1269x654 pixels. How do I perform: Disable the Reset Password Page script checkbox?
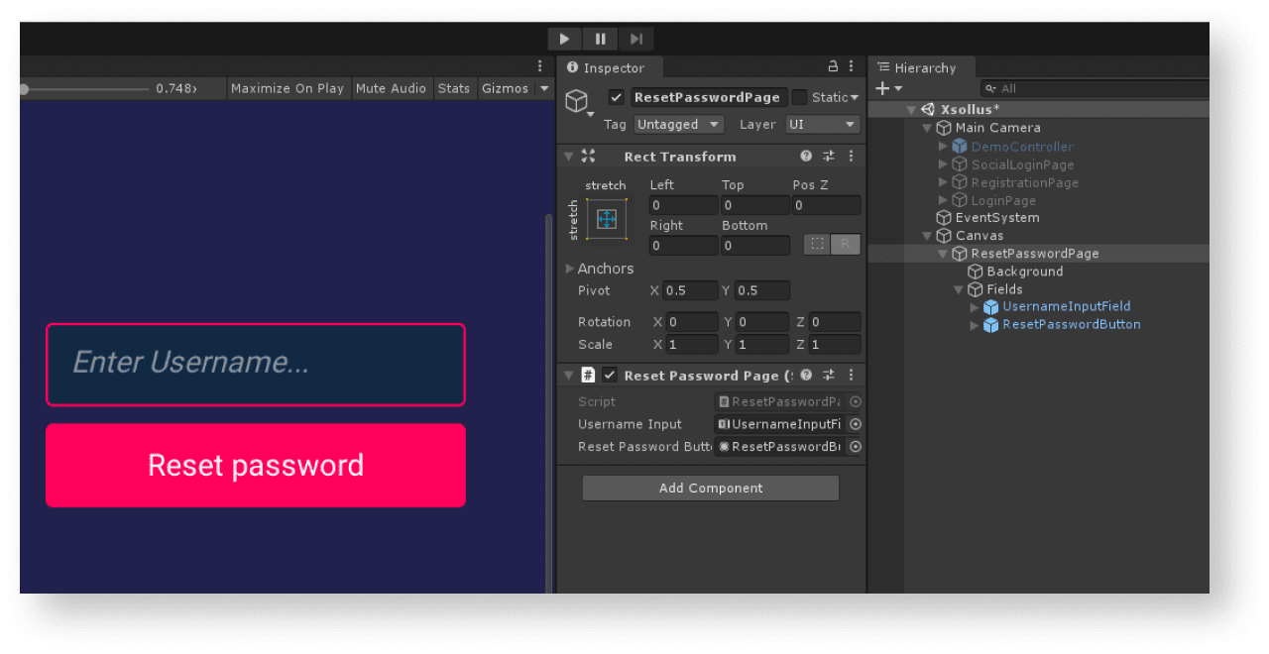(x=610, y=376)
